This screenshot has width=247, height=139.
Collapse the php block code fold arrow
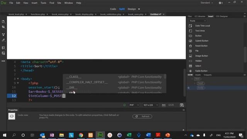pos(18,83)
